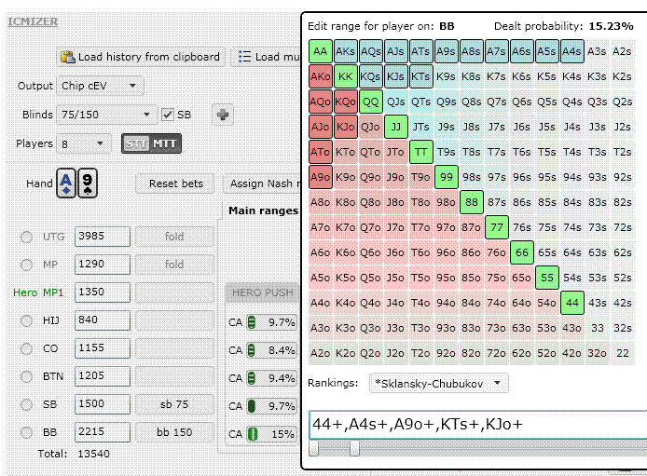Toggle the 33 pair cell in range grid
647x476 pixels.
click(597, 328)
